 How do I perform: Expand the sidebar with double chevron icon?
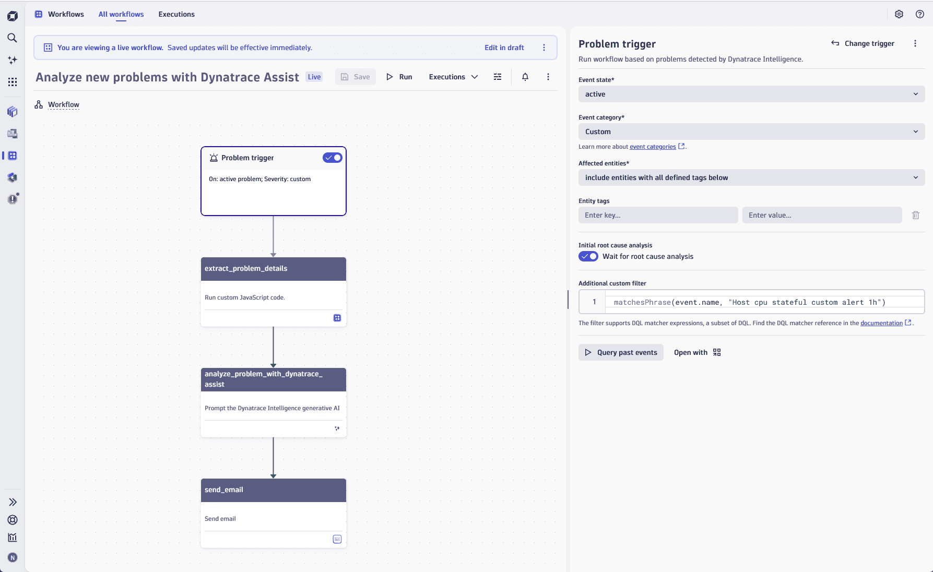click(13, 502)
